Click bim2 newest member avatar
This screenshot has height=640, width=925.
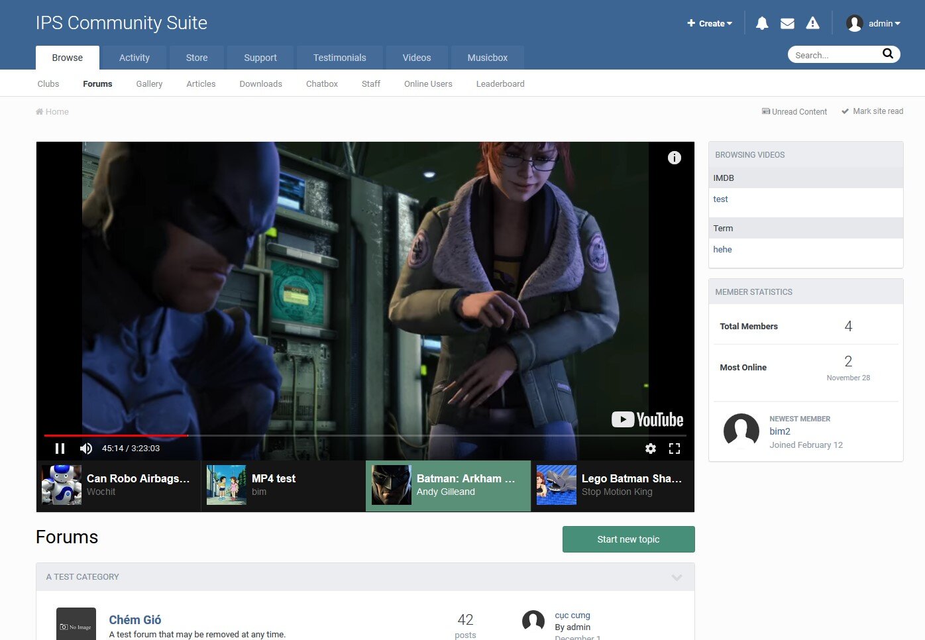click(741, 431)
